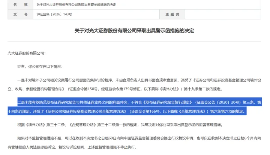Click the empty 主题词 value cell

(223, 15)
